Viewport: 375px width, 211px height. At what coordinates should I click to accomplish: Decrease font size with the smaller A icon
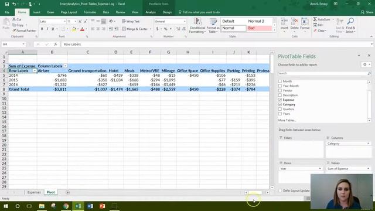click(x=86, y=22)
